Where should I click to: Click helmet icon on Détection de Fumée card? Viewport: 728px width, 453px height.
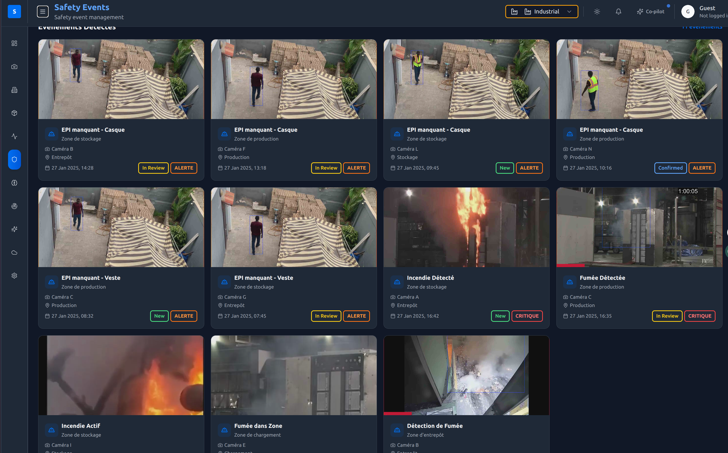[x=397, y=430]
